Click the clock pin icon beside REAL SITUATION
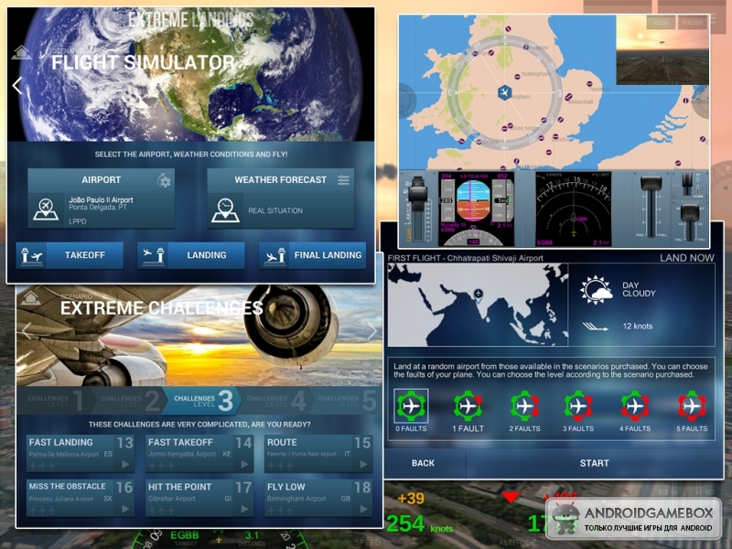The height and width of the screenshot is (549, 732). click(225, 210)
